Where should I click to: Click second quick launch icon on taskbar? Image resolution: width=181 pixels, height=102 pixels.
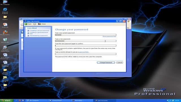[20, 101]
